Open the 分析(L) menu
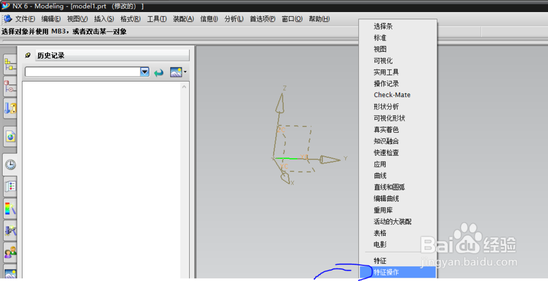The height and width of the screenshot is (281, 548). coord(234,19)
